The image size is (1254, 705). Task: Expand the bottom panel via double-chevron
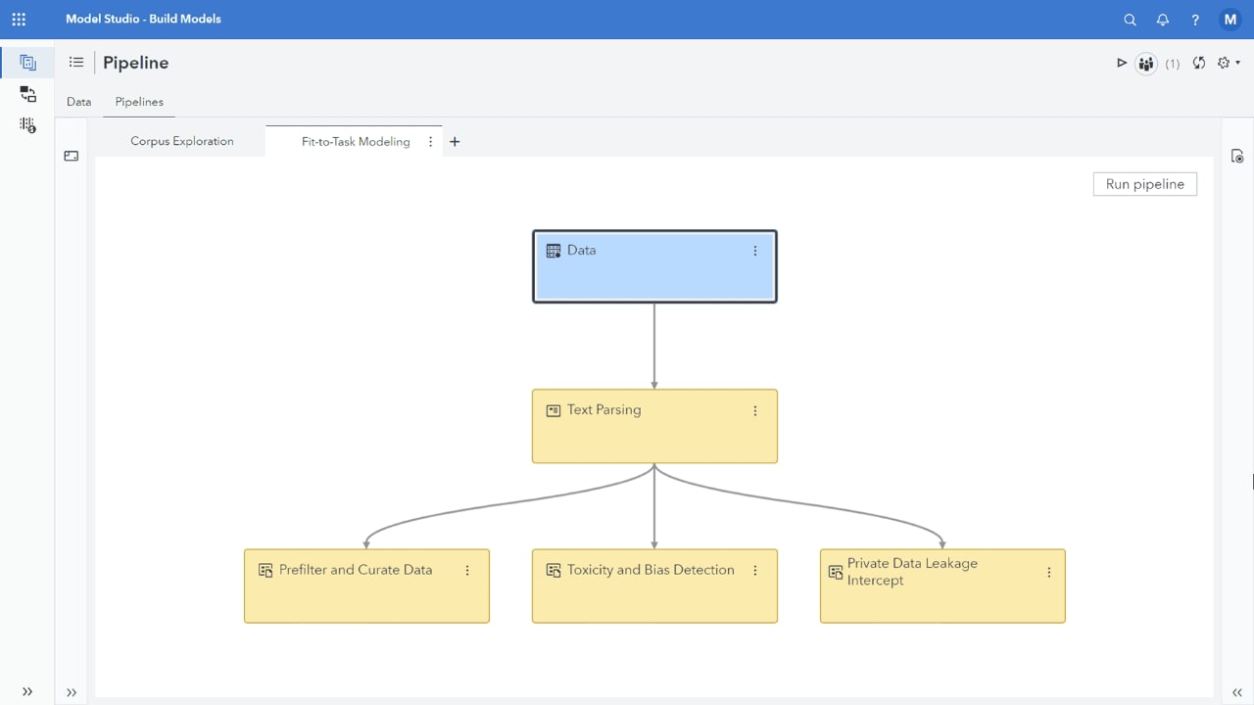tap(71, 692)
